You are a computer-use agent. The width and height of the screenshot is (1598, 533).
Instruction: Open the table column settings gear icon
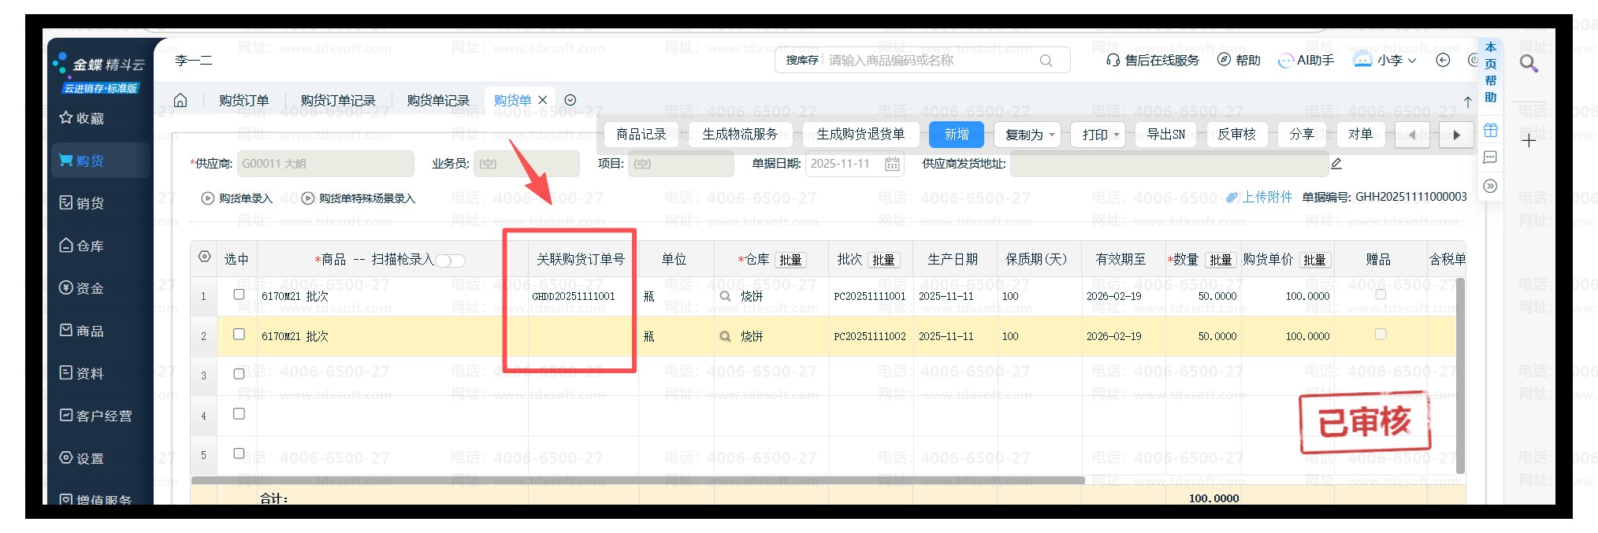pyautogui.click(x=205, y=257)
